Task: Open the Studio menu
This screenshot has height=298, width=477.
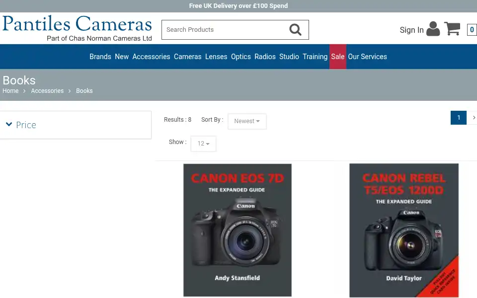Action: pos(289,57)
